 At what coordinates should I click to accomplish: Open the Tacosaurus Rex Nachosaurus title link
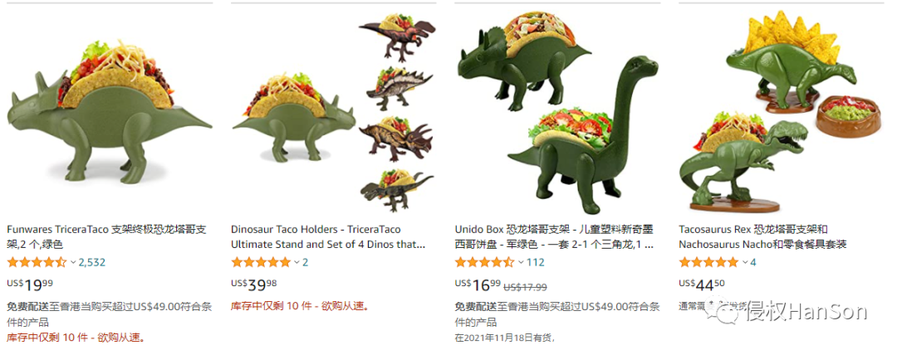coord(762,237)
